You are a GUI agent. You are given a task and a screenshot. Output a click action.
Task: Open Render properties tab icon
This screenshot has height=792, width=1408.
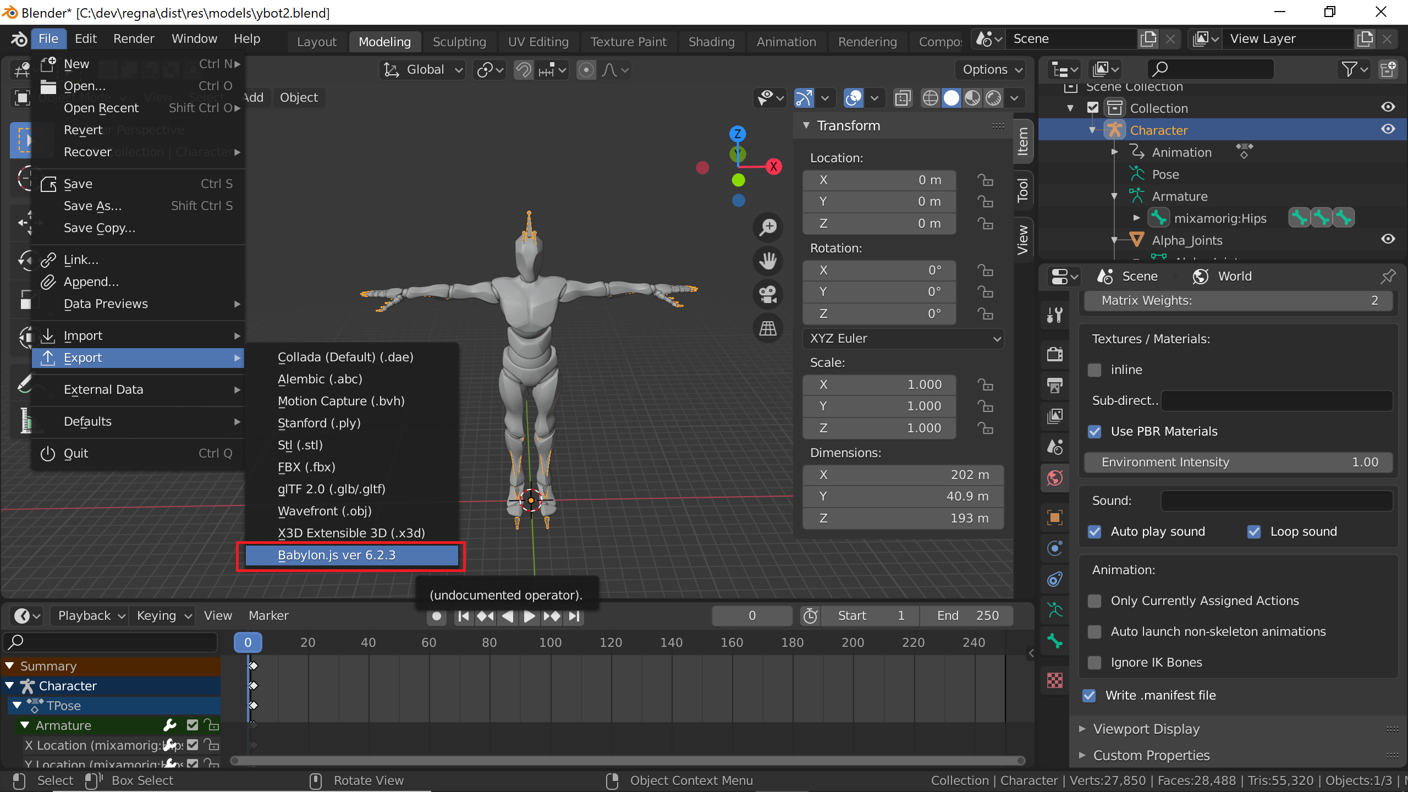pyautogui.click(x=1055, y=354)
